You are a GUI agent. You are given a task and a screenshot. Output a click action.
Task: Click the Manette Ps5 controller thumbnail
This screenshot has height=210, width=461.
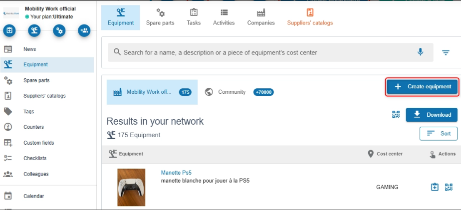[x=131, y=187]
